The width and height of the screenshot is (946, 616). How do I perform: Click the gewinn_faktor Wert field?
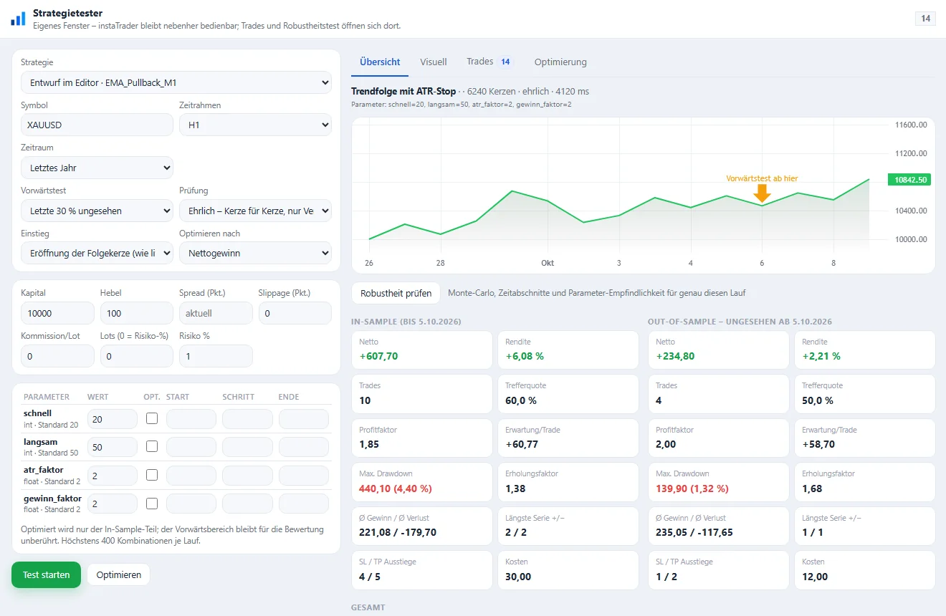113,504
